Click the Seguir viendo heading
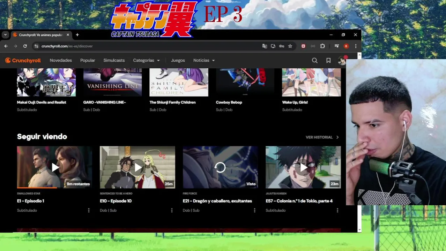 tap(42, 137)
